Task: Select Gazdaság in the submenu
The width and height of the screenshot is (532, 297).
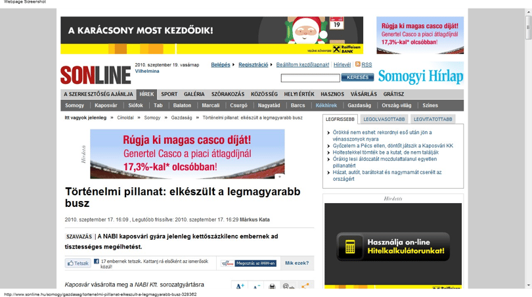Action: pos(359,106)
